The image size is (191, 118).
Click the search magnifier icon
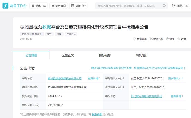click(x=165, y=6)
